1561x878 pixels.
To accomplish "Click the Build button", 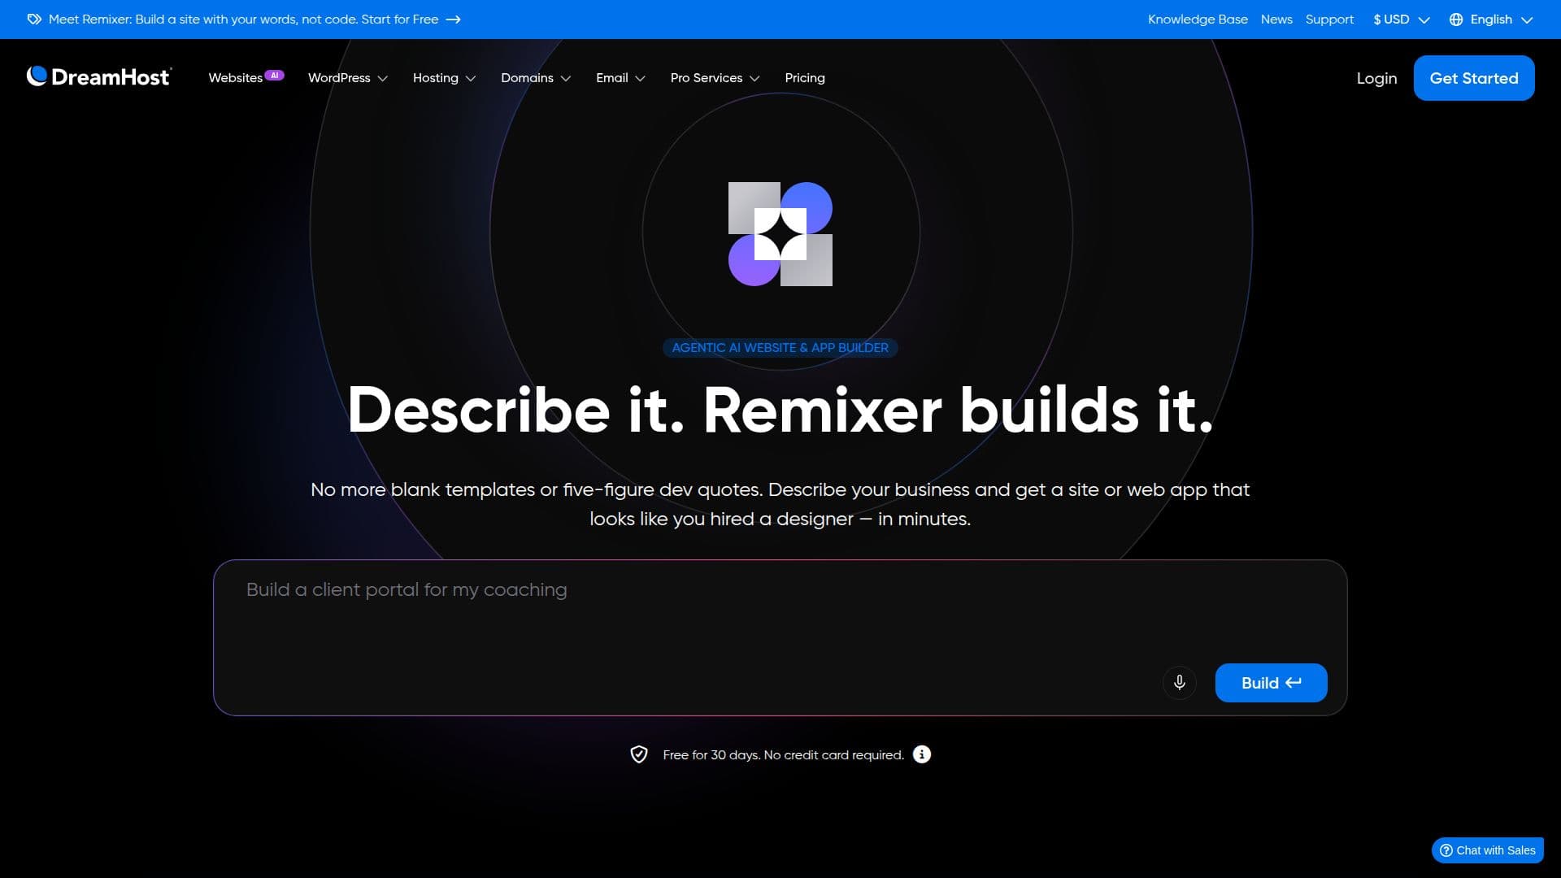I will (x=1271, y=683).
